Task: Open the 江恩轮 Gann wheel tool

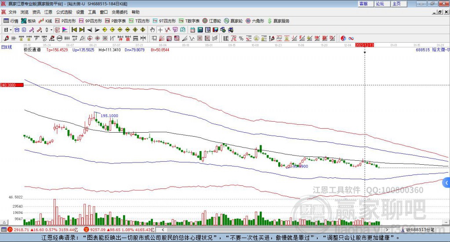Action: pos(212,21)
